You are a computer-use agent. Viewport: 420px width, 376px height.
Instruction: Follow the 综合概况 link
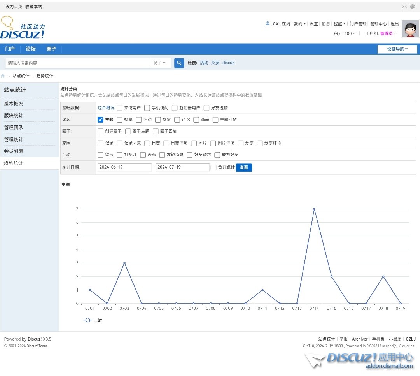[x=106, y=108]
